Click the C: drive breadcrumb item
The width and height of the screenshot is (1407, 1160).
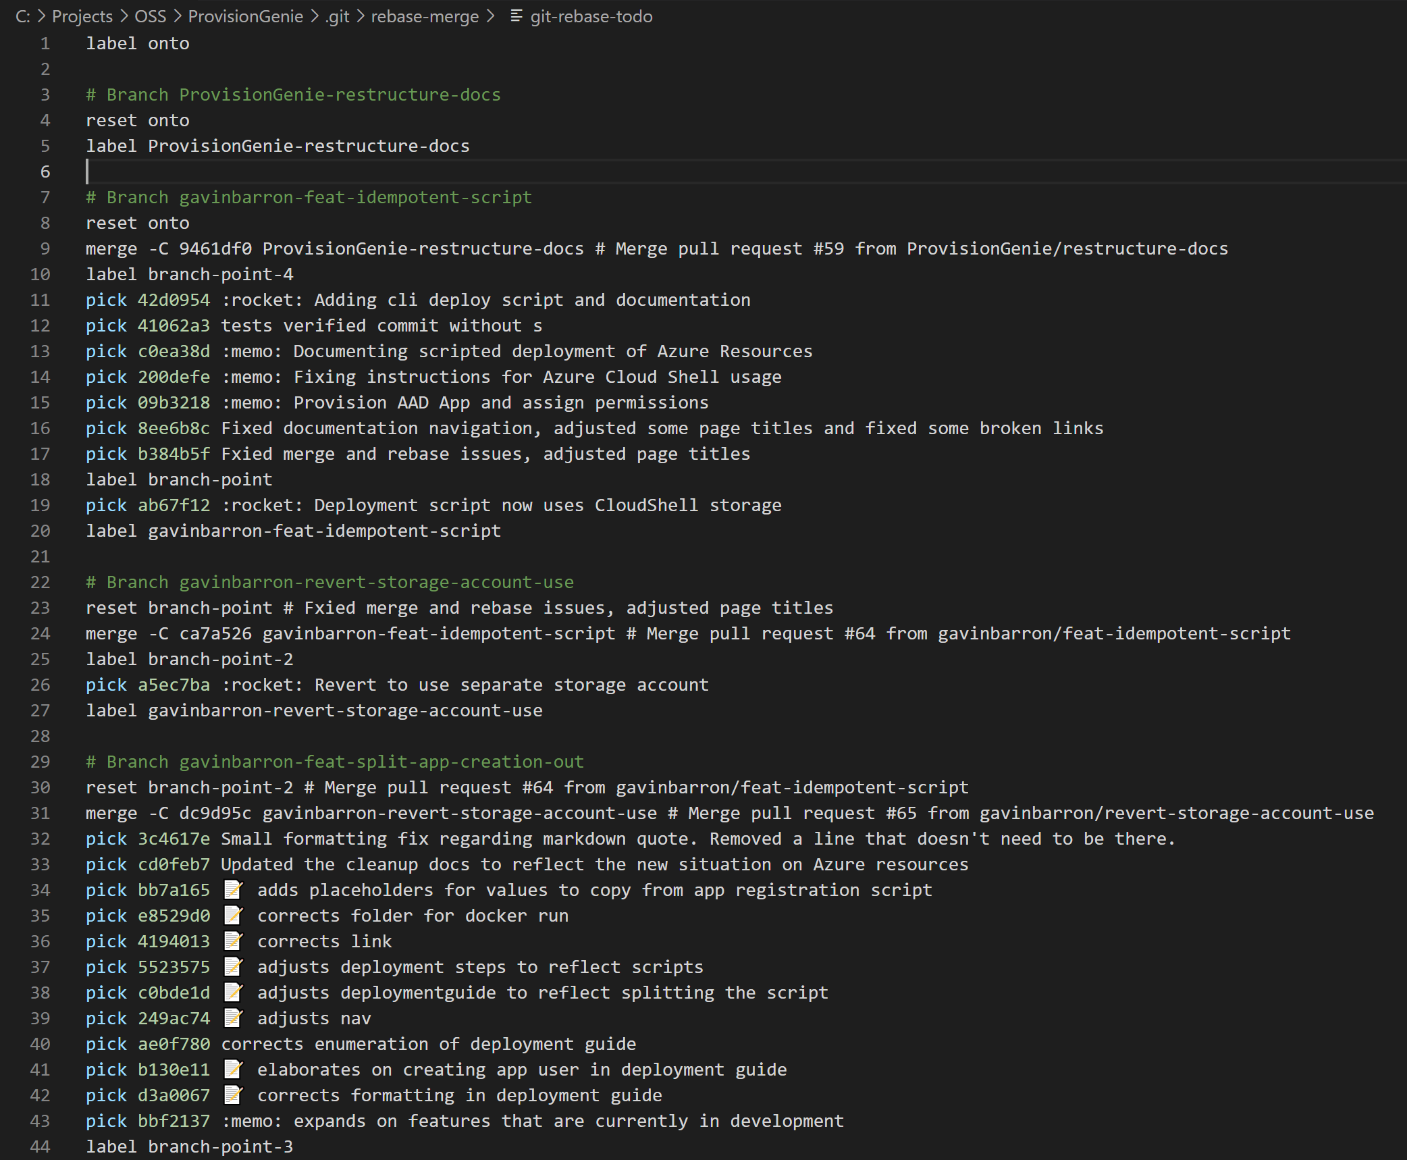[x=23, y=16]
